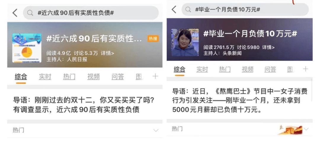Select 问答 tab in left panel
The image size is (320, 142).
(x=118, y=77)
